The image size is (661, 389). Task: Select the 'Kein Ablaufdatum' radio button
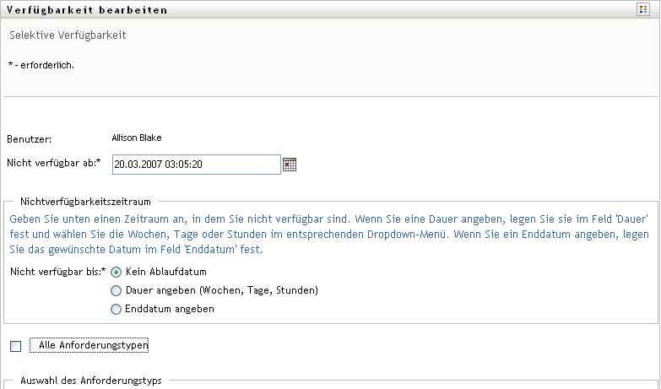[x=116, y=272]
